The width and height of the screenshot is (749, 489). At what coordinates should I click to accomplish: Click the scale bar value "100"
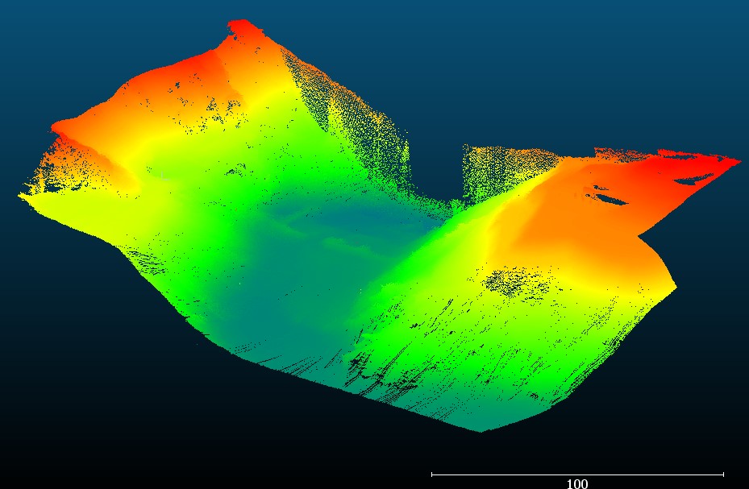[x=577, y=483]
